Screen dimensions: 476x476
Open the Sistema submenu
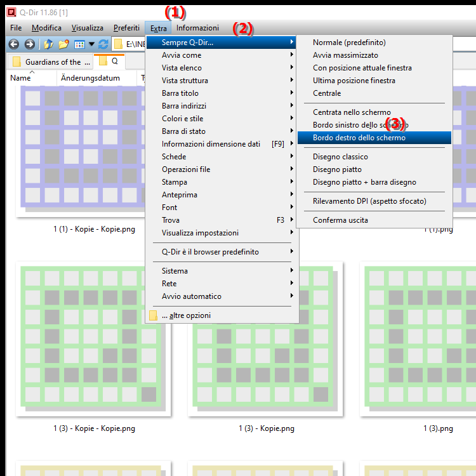click(x=221, y=271)
